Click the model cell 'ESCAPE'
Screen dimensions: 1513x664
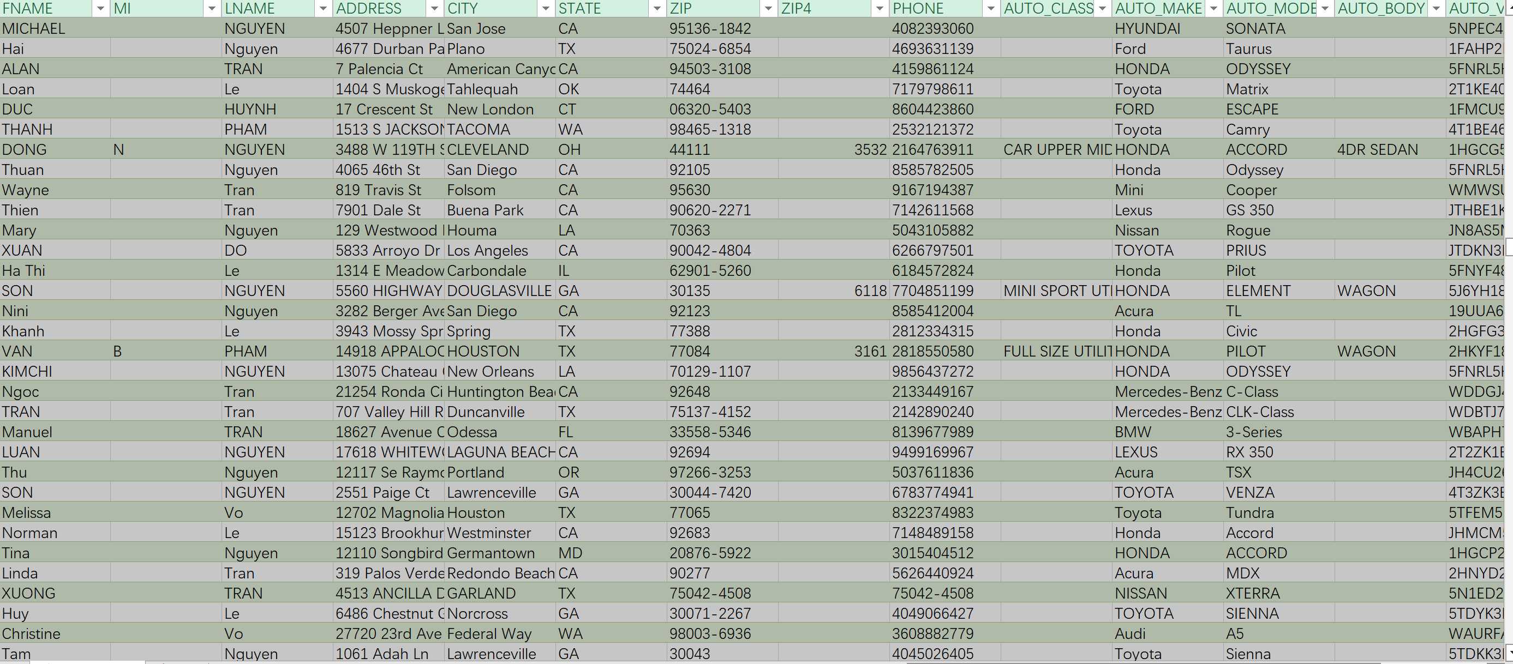pos(1278,109)
